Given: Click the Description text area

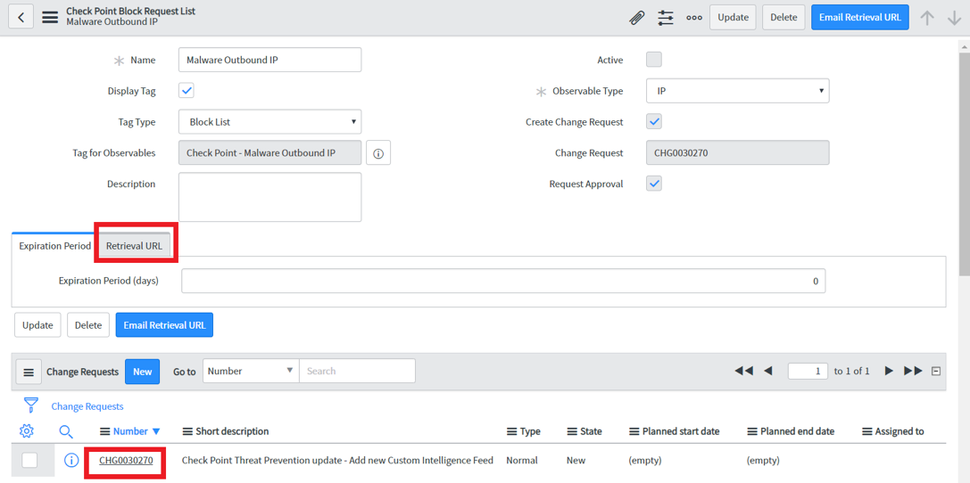Looking at the screenshot, I should (269, 197).
